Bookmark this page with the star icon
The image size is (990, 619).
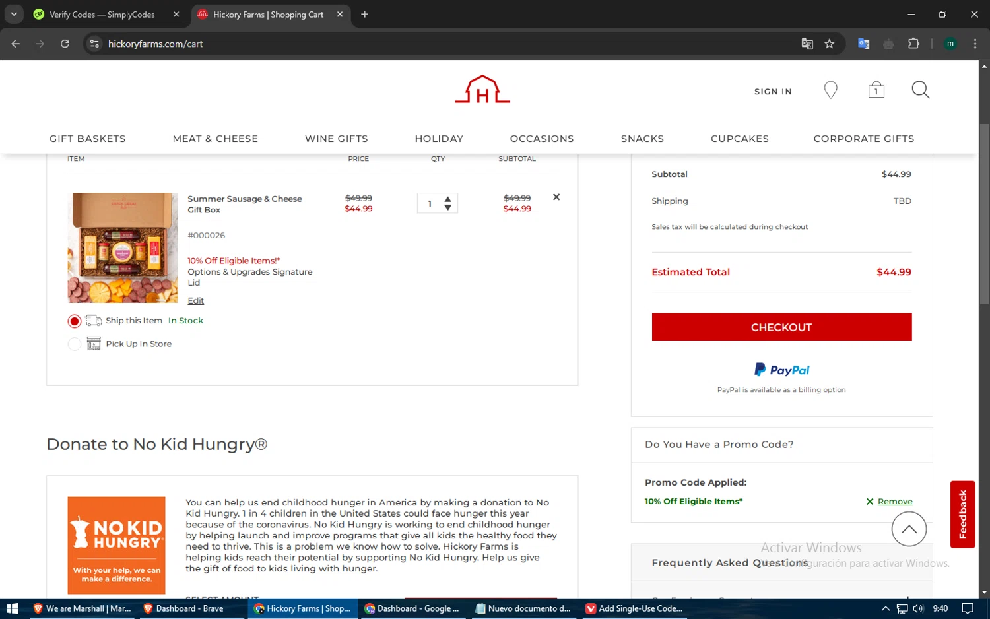click(830, 44)
